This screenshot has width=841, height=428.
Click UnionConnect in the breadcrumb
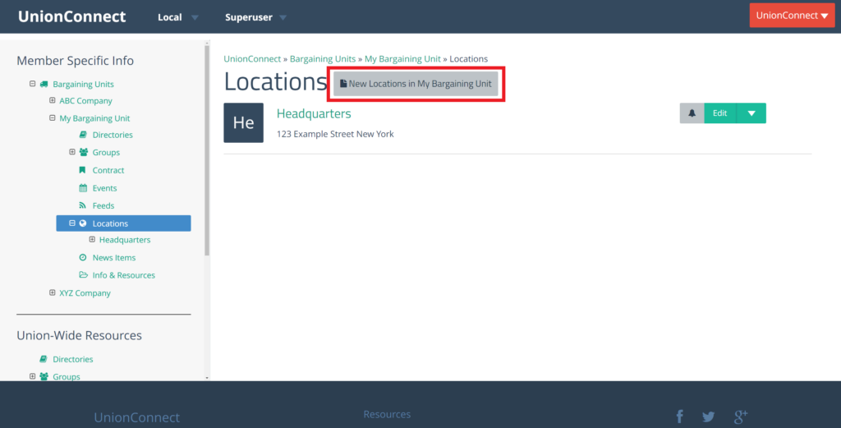252,59
